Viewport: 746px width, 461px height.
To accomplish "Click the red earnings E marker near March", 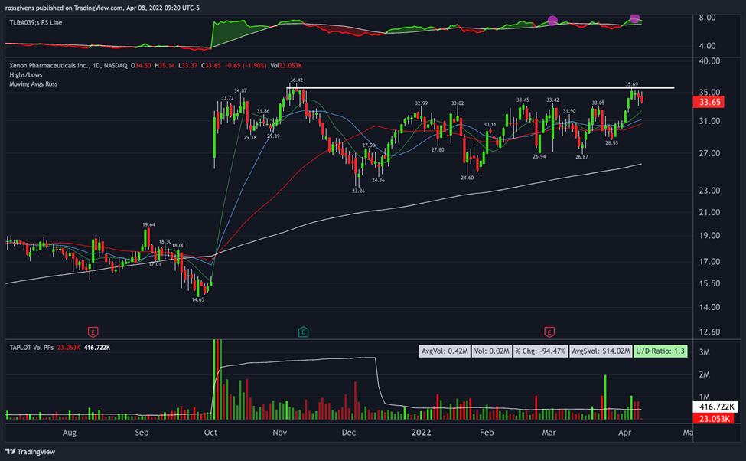I will click(x=549, y=332).
